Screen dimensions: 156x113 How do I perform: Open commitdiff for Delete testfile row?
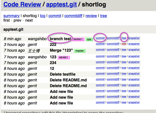tap(113, 74)
